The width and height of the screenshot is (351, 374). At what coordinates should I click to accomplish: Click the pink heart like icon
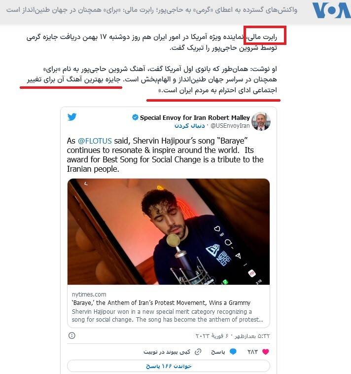coord(265,352)
